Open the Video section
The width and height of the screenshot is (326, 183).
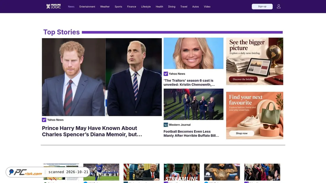coord(207,7)
